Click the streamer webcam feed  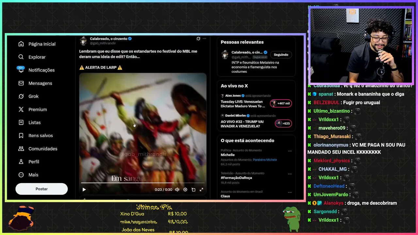[361, 45]
